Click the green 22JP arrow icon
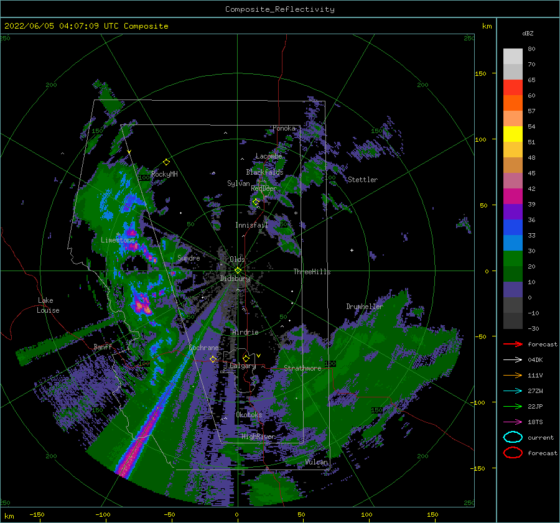 (513, 406)
